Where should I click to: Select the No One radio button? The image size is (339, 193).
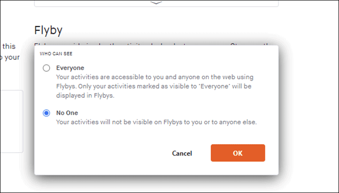pyautogui.click(x=46, y=113)
